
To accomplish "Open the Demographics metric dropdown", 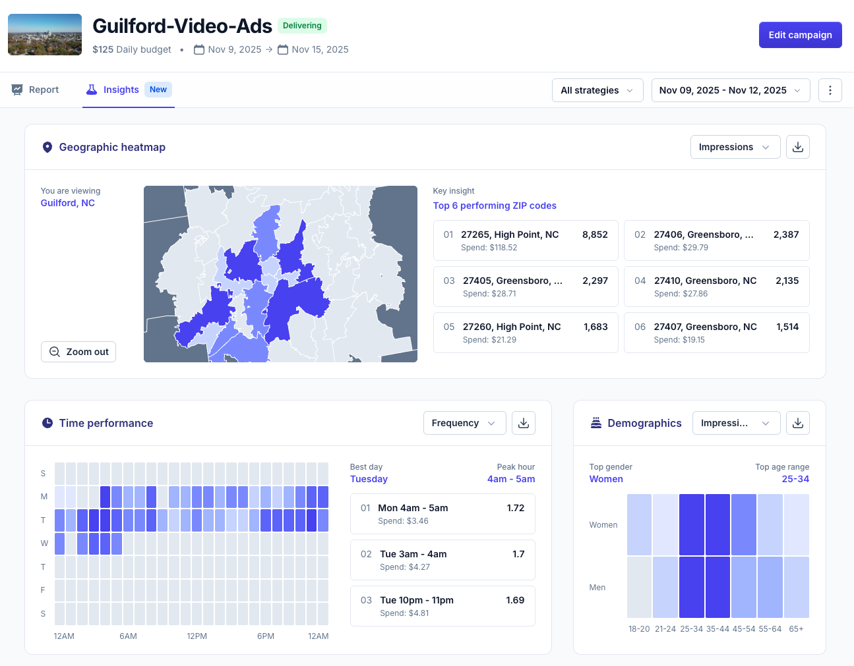I will (735, 423).
